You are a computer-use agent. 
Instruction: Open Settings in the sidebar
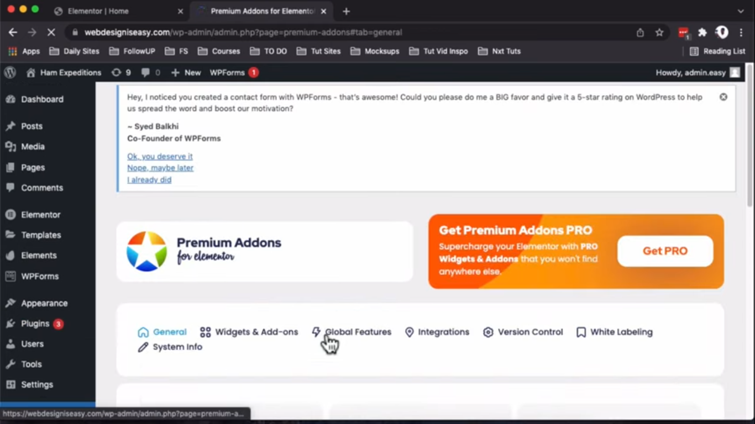point(48,384)
